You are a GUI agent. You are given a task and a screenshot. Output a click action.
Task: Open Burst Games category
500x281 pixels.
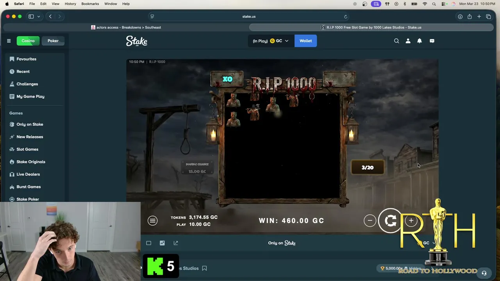click(35, 187)
